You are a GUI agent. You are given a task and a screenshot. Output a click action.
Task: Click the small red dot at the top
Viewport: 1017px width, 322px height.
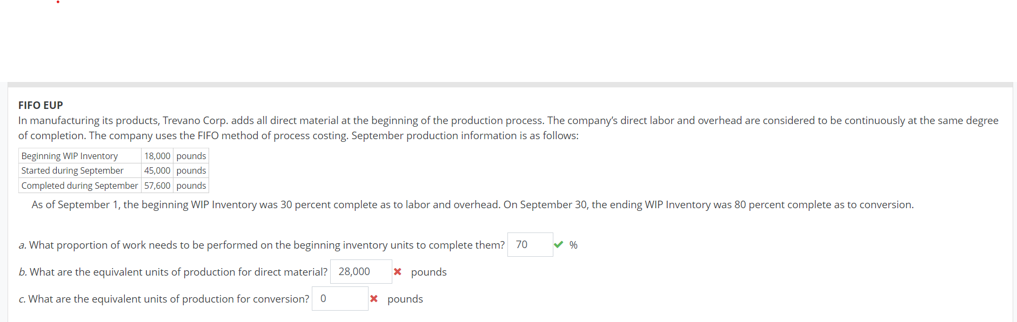[x=58, y=2]
